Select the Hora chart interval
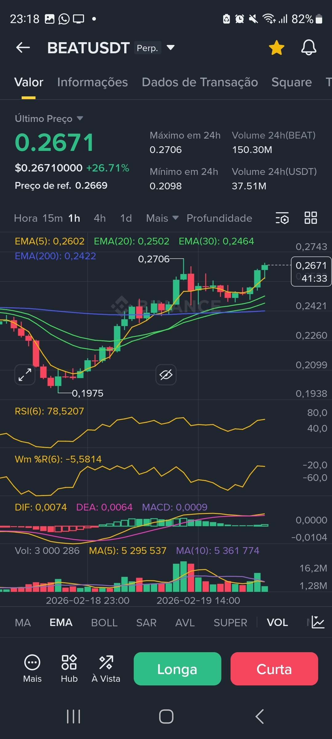332x739 pixels. [26, 218]
